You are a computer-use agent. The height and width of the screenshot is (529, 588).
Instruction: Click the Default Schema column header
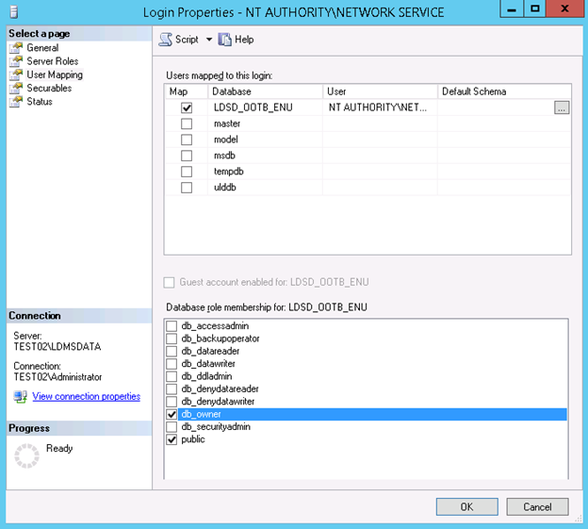pyautogui.click(x=504, y=91)
